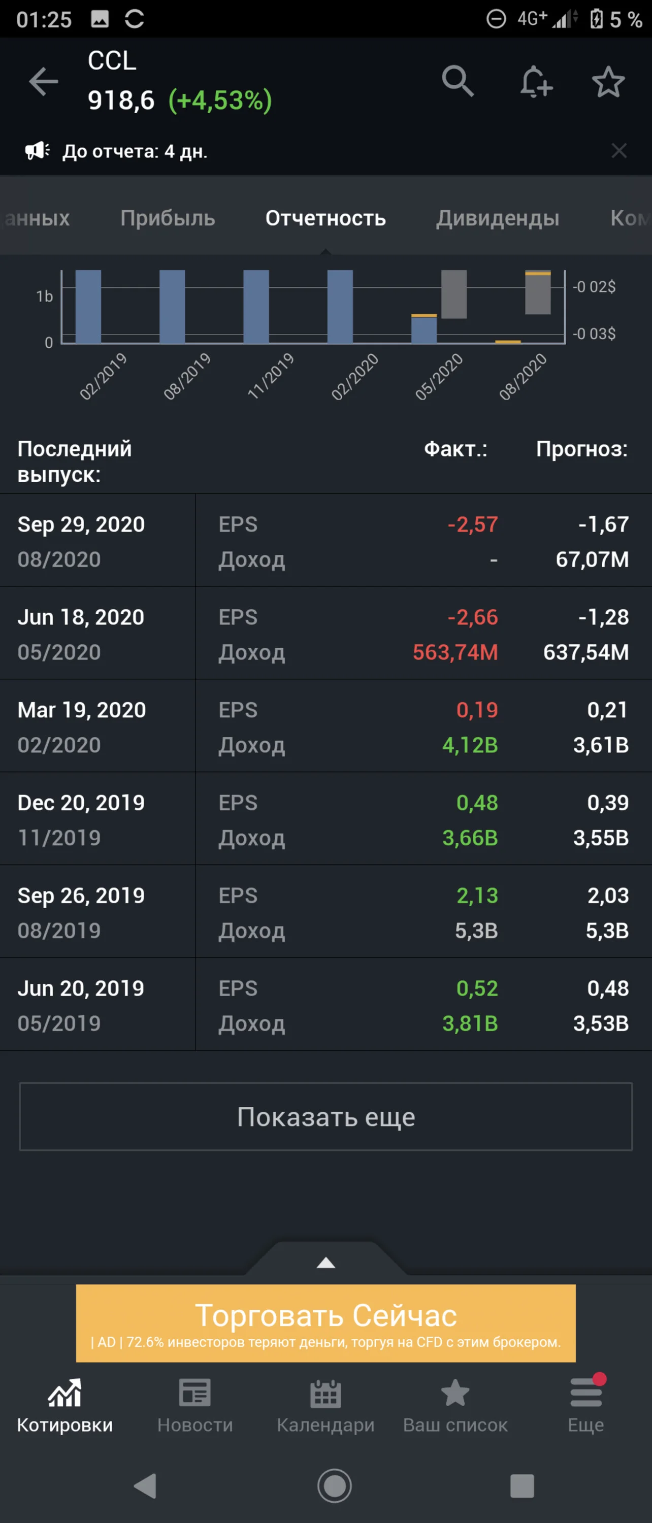This screenshot has width=652, height=1523.
Task: Open the search magnifier icon
Action: coord(458,81)
